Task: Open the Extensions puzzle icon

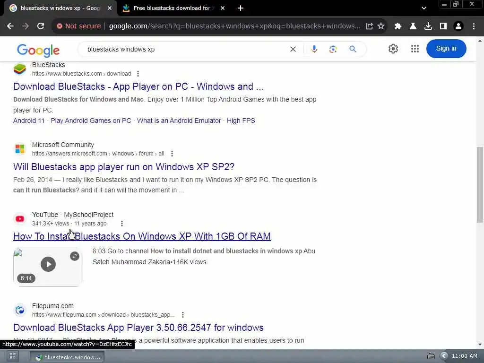Action: [398, 26]
